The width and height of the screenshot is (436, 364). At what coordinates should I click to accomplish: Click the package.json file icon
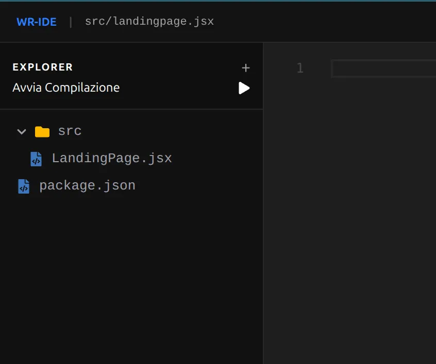coord(24,186)
